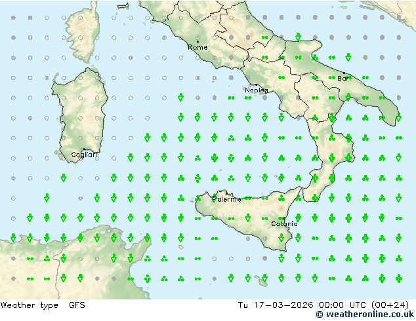Click the 'Weather type GFS' caption

click(43, 305)
